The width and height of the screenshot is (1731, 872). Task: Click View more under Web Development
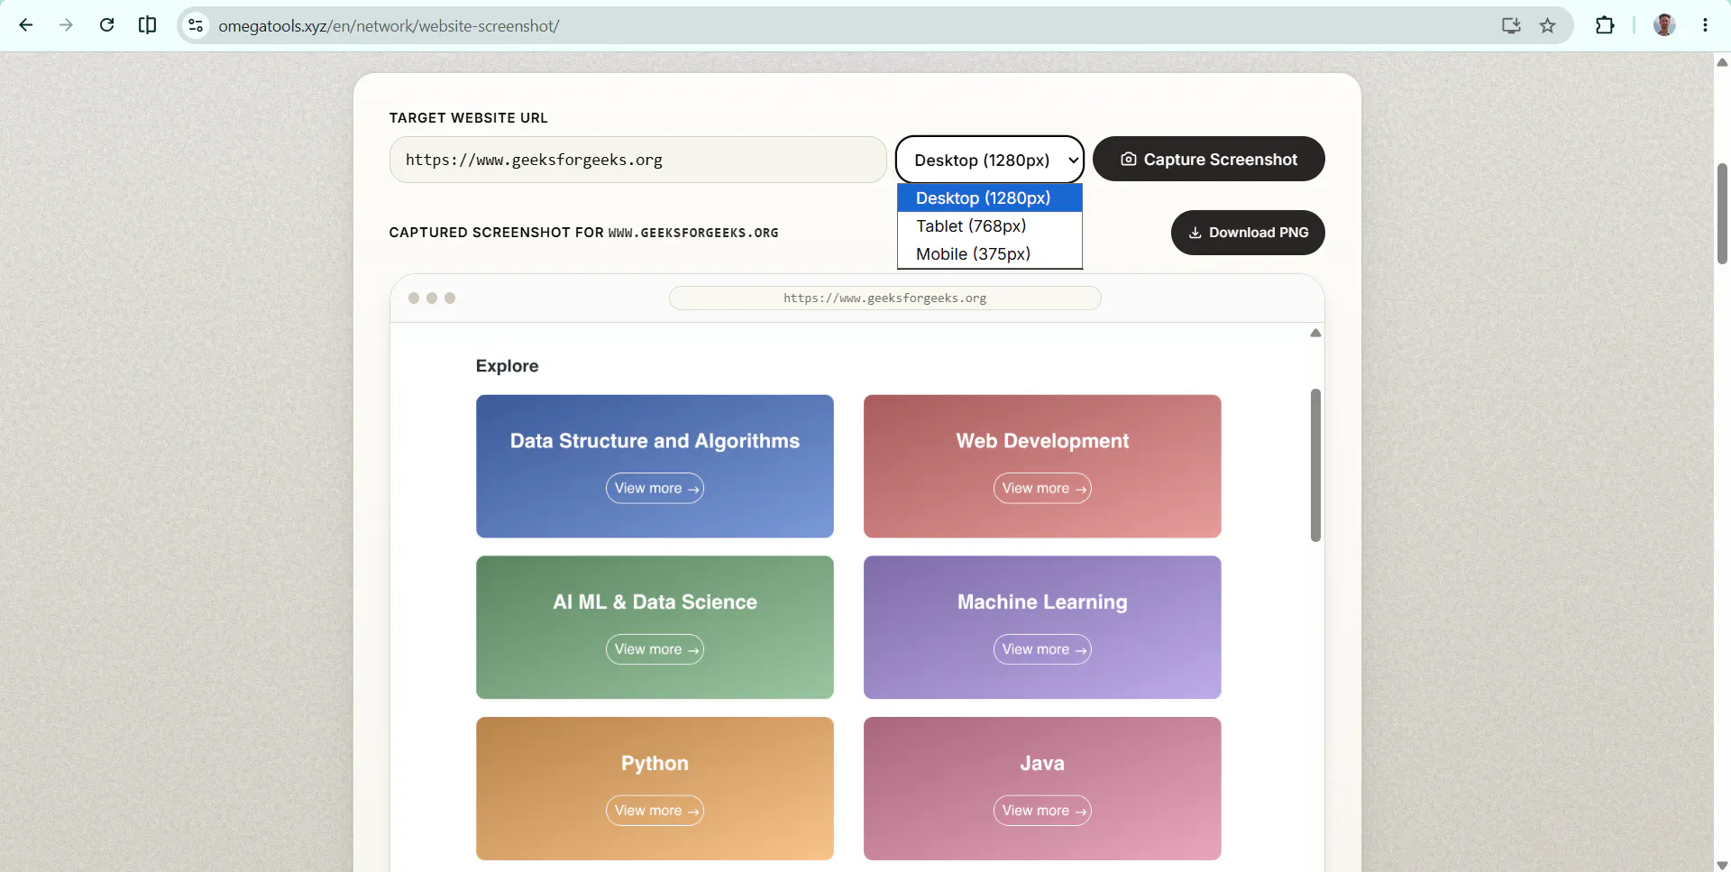click(x=1042, y=488)
